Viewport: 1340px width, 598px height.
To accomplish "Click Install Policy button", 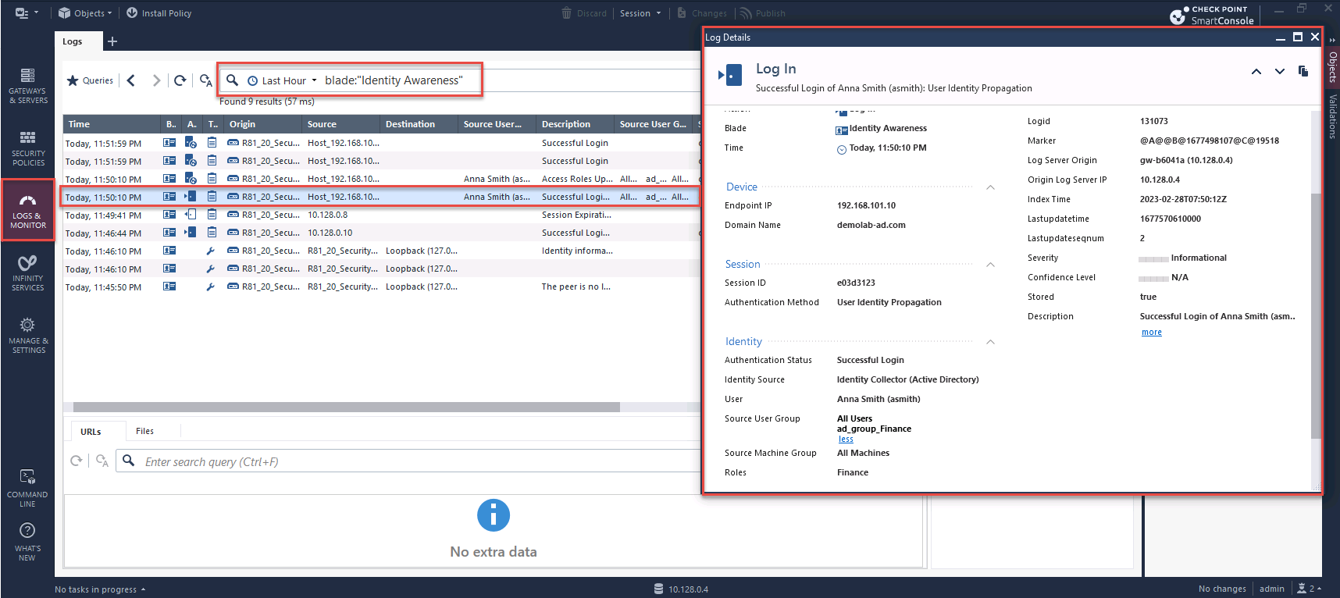I will click(x=159, y=13).
